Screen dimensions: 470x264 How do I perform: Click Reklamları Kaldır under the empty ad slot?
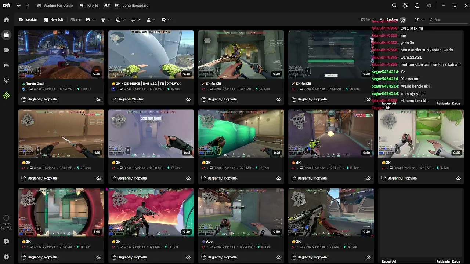pyautogui.click(x=448, y=261)
